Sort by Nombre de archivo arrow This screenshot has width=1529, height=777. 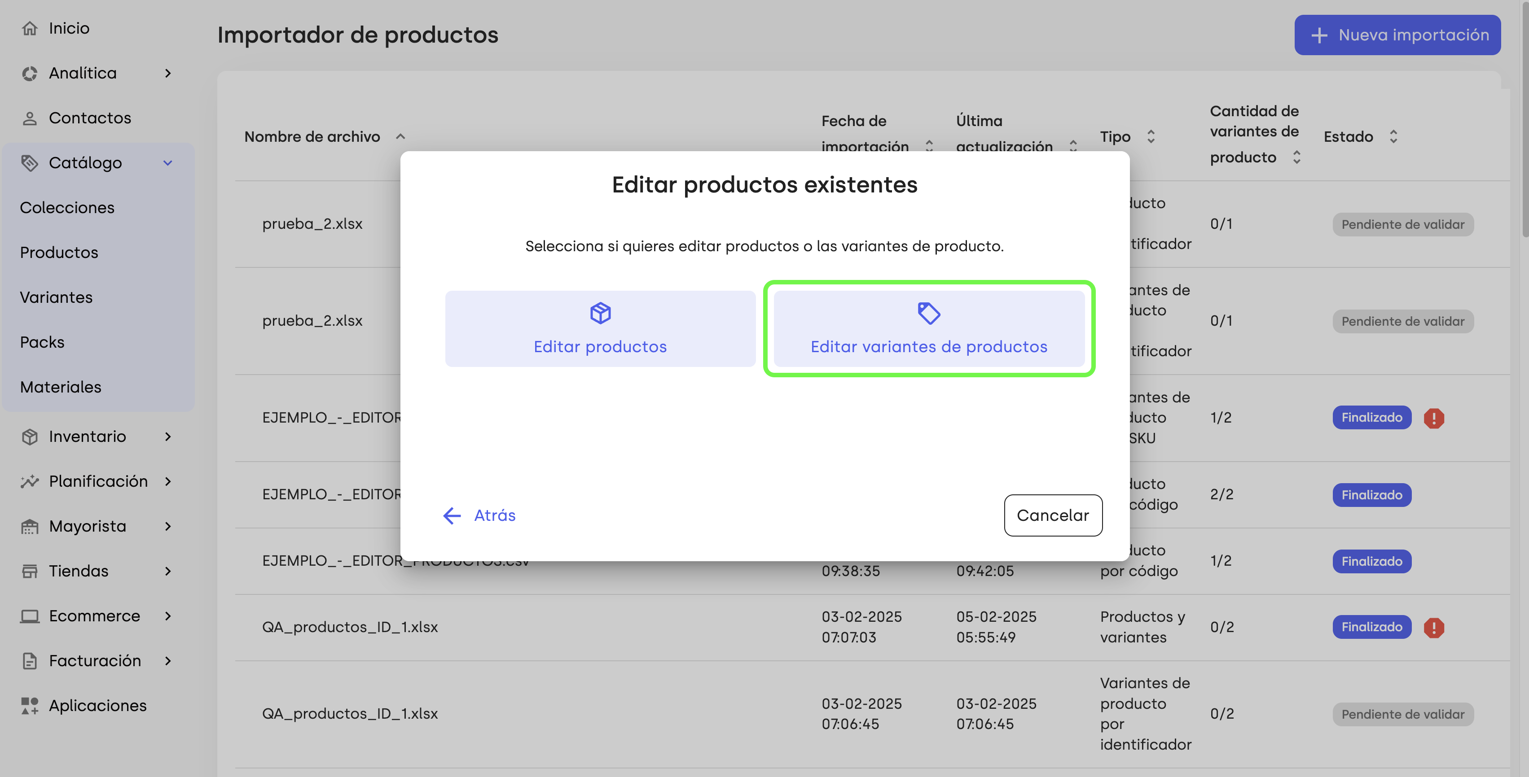click(400, 136)
